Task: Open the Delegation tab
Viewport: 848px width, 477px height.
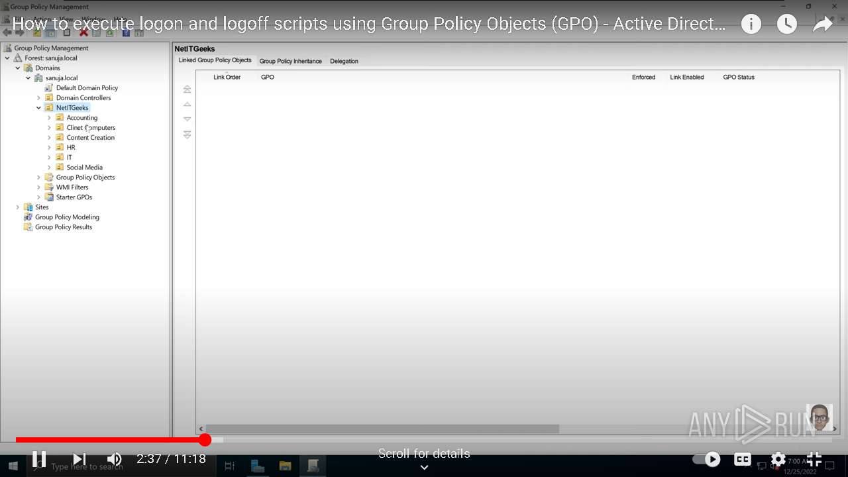Action: (344, 61)
